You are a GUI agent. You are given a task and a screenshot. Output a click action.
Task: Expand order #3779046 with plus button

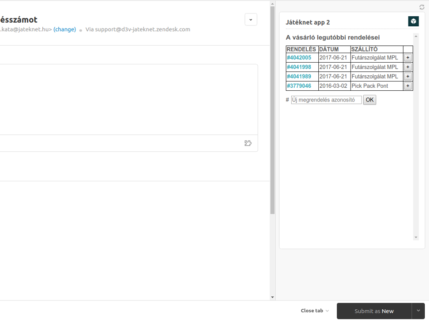tap(408, 86)
